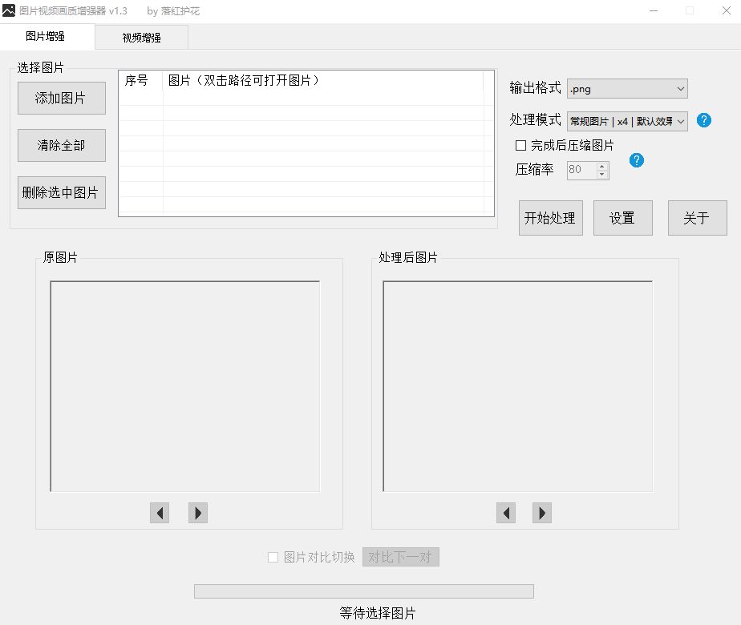Viewport: 741px width, 625px height.
Task: Start processing with 开始处理 button
Action: [551, 218]
